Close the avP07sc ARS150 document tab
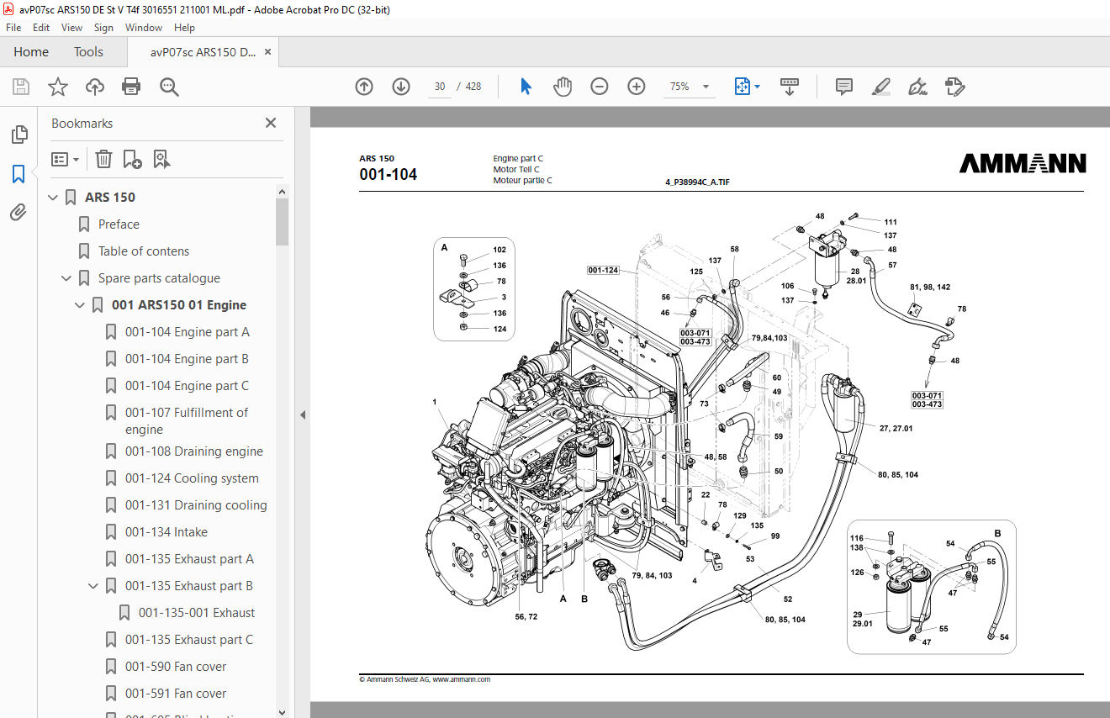The width and height of the screenshot is (1110, 718). point(268,52)
